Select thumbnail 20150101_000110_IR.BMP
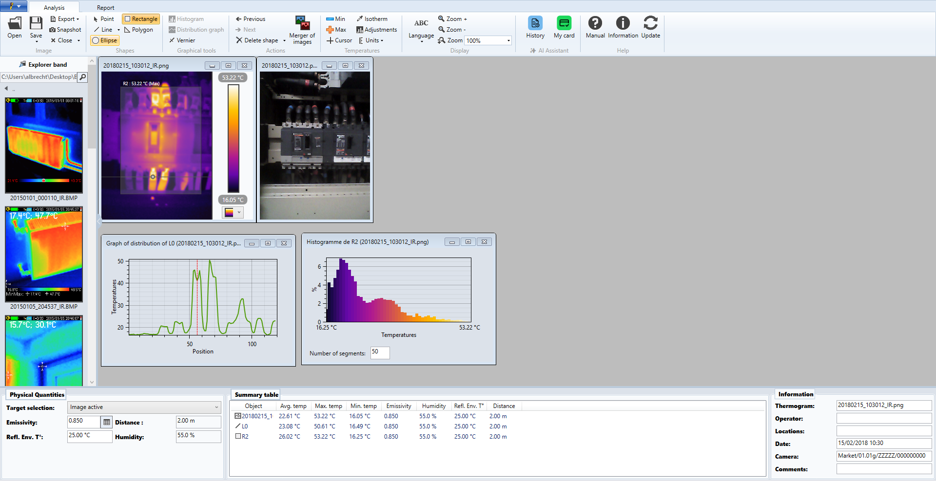The height and width of the screenshot is (481, 936). click(44, 145)
